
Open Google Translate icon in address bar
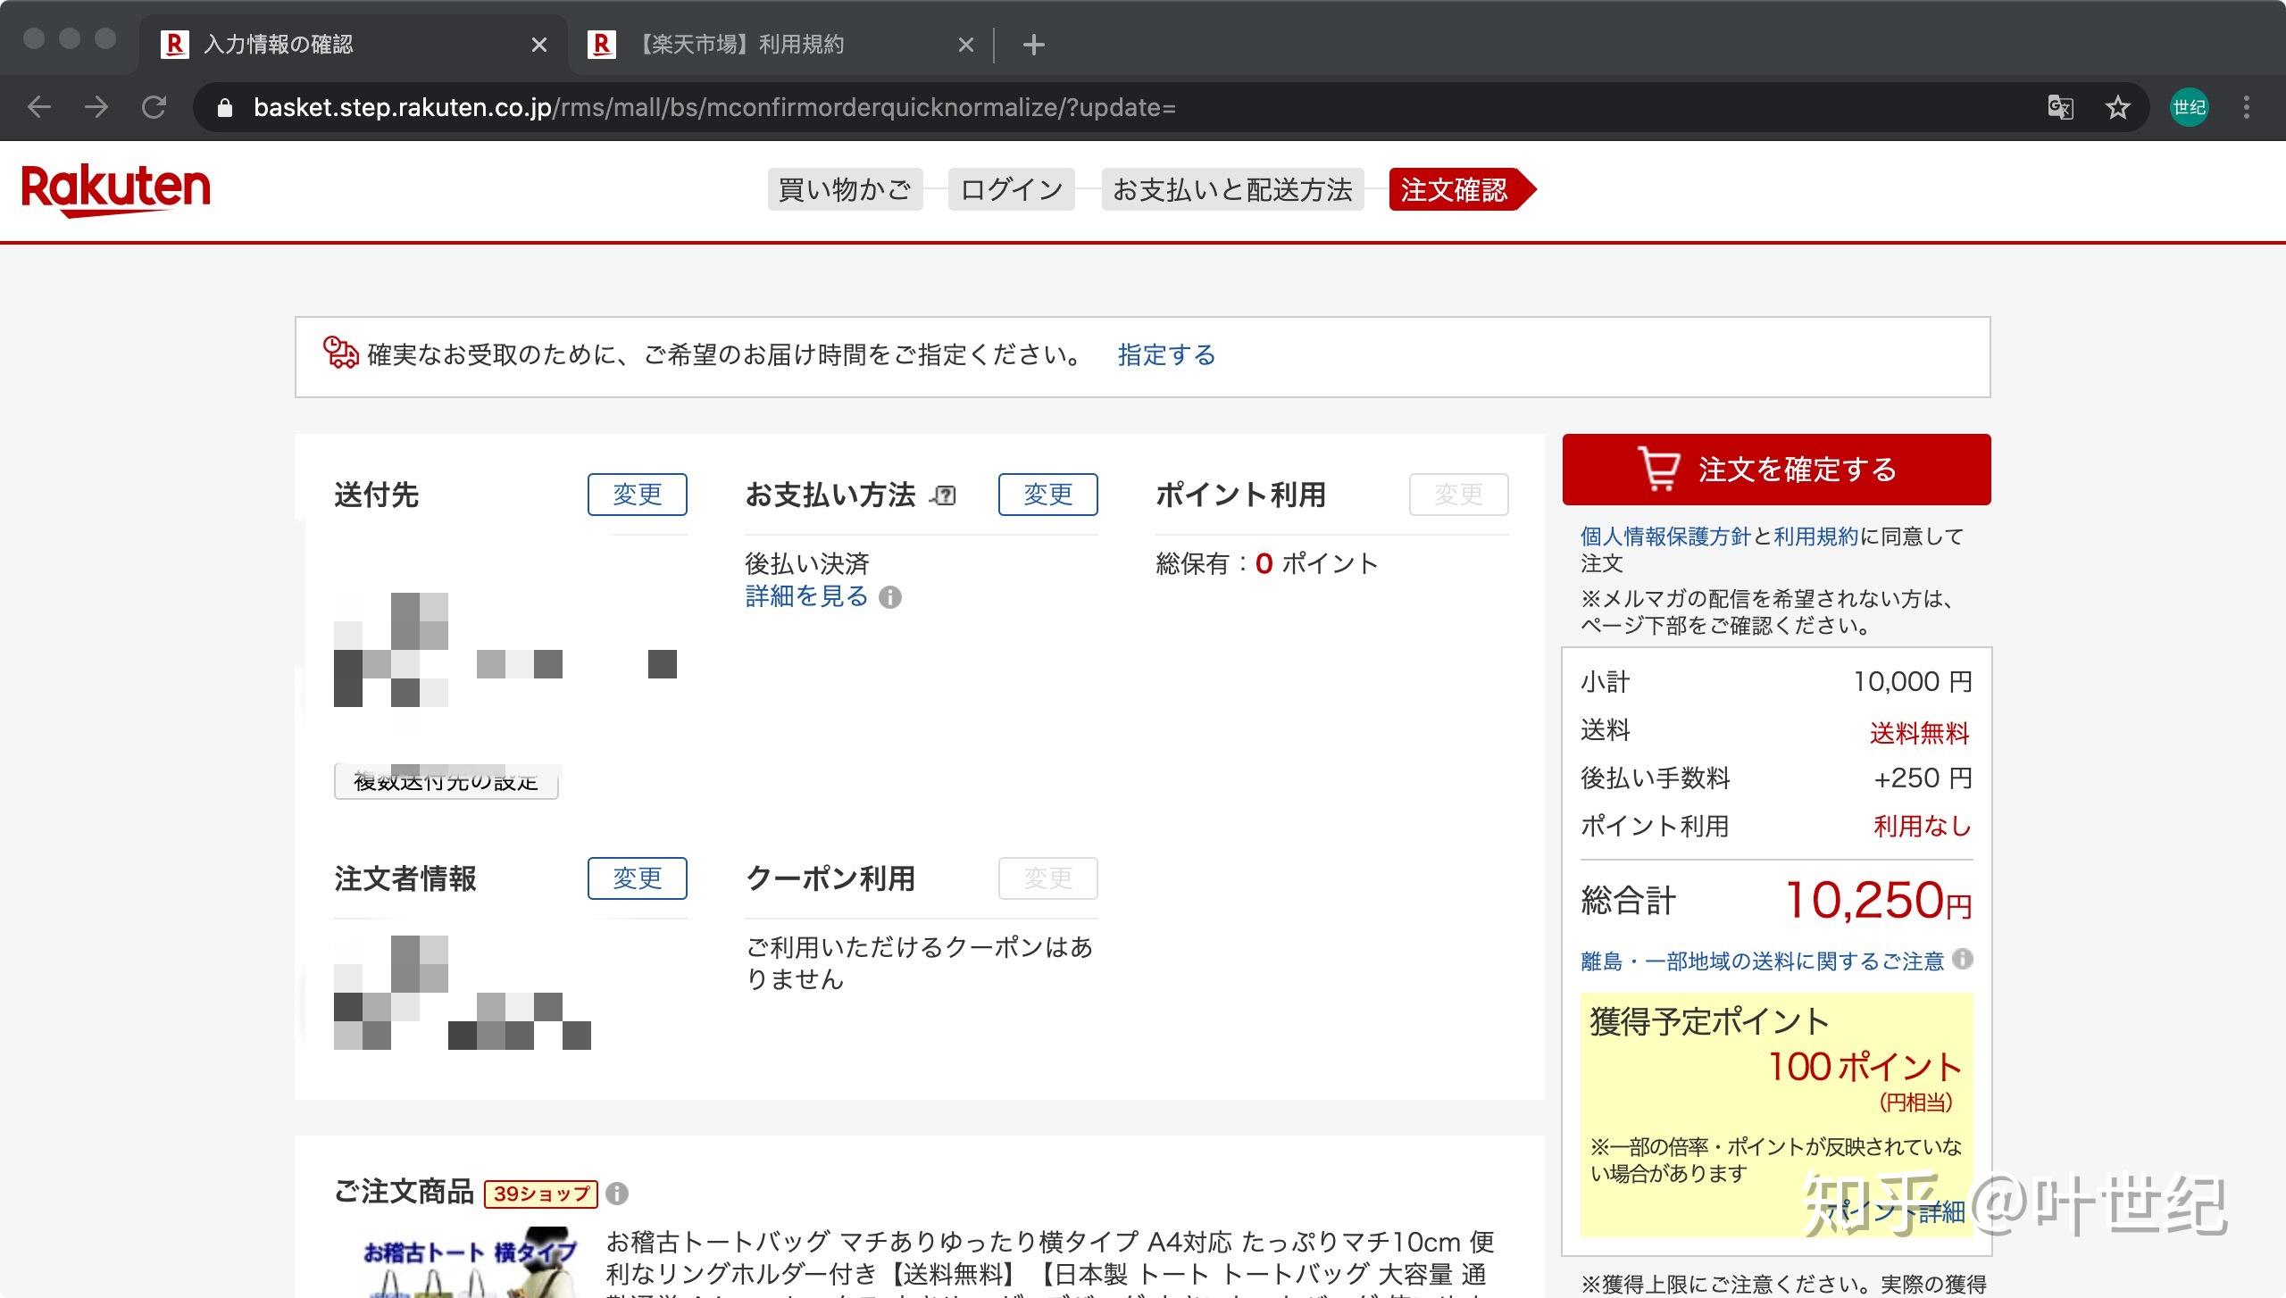coord(2060,107)
